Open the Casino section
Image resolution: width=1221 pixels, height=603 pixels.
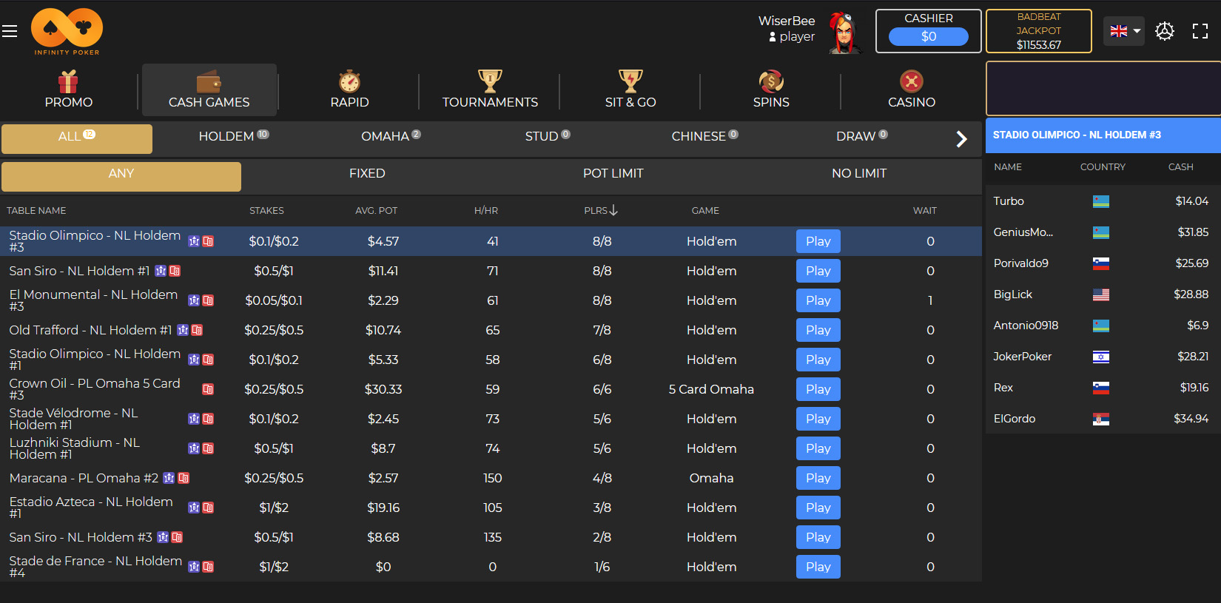pyautogui.click(x=911, y=90)
